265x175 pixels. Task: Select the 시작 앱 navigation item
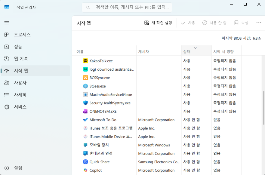tap(35, 71)
